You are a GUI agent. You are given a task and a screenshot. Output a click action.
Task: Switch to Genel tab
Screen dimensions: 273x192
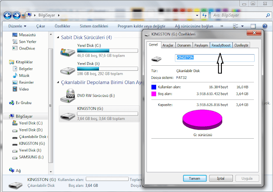(154, 45)
